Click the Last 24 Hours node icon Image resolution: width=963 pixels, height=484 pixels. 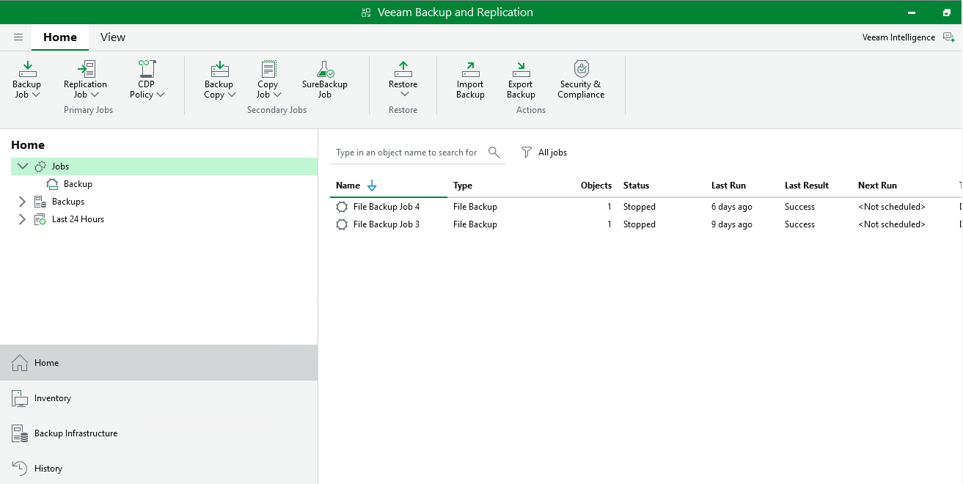40,219
